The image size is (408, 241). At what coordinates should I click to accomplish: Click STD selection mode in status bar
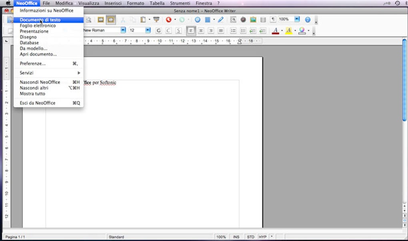(250, 237)
